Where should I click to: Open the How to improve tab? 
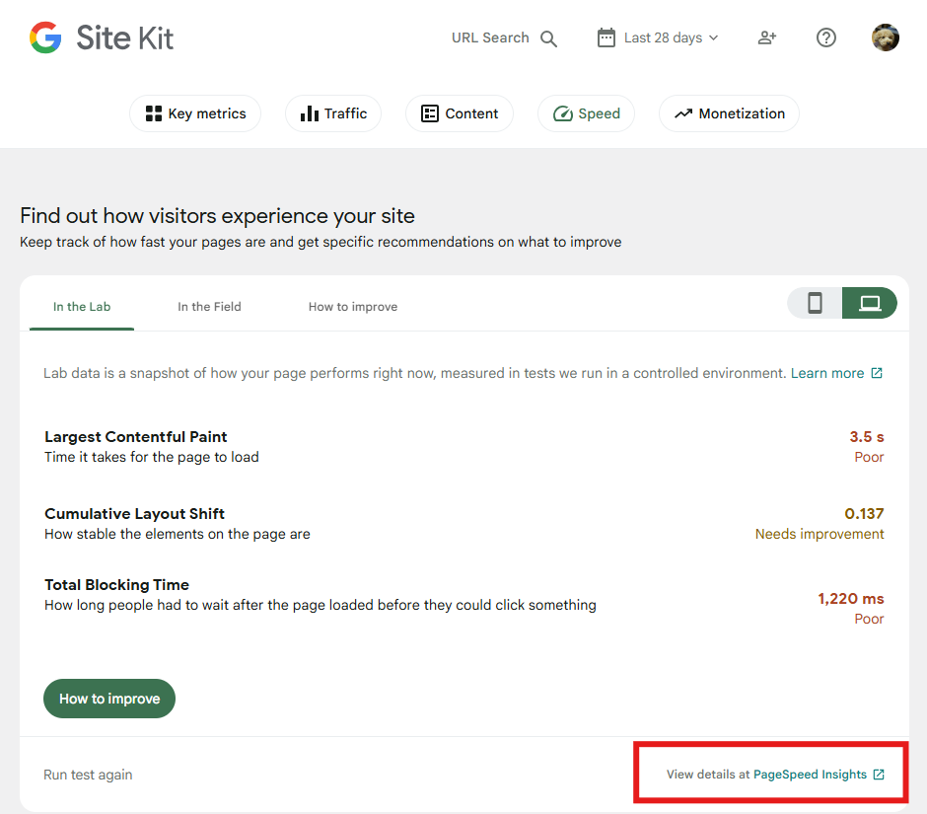(x=353, y=307)
